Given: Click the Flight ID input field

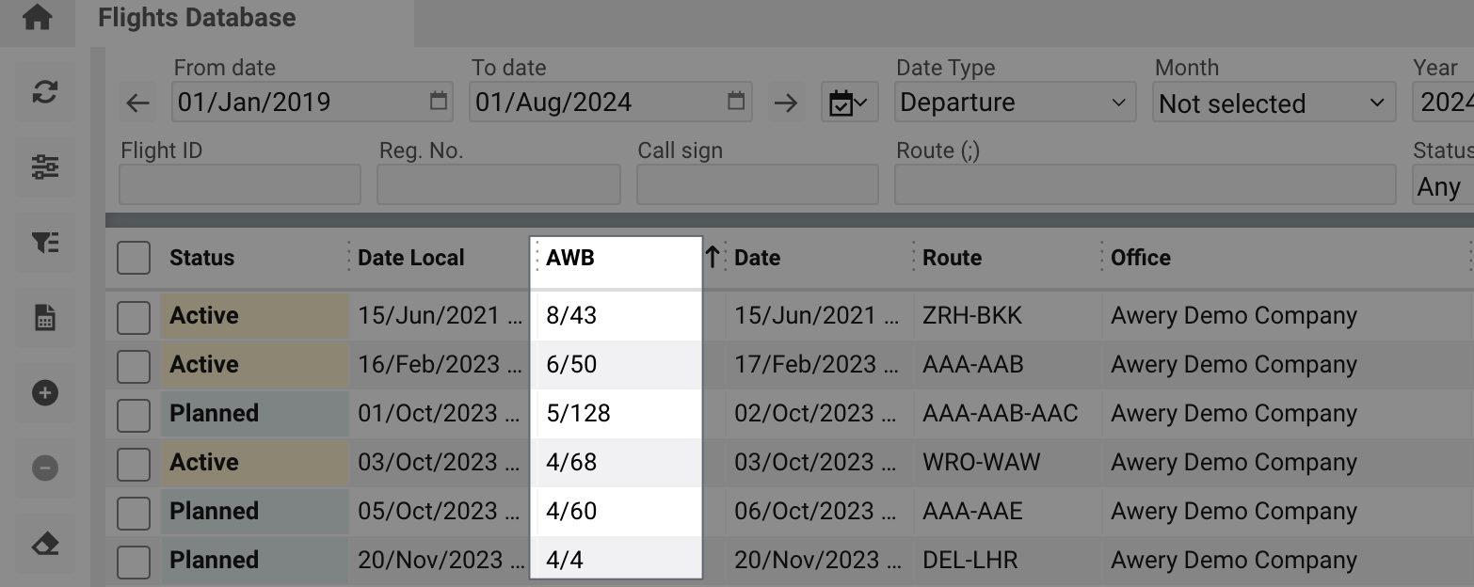Looking at the screenshot, I should tap(240, 185).
